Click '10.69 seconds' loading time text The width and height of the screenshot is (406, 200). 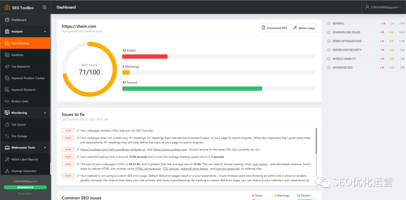(138, 157)
